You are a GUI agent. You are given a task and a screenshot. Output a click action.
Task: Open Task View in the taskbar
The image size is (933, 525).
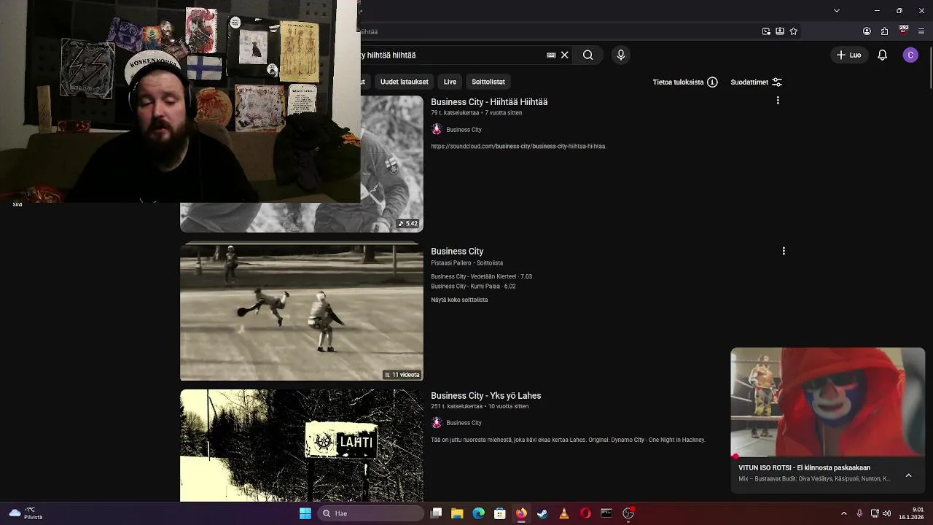[x=436, y=513]
